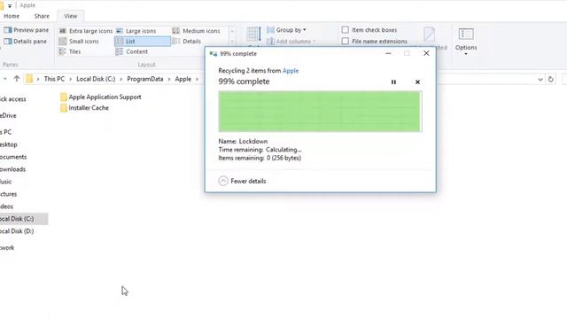Open OneDrive in navigation pane
The height and width of the screenshot is (319, 567).
8,116
